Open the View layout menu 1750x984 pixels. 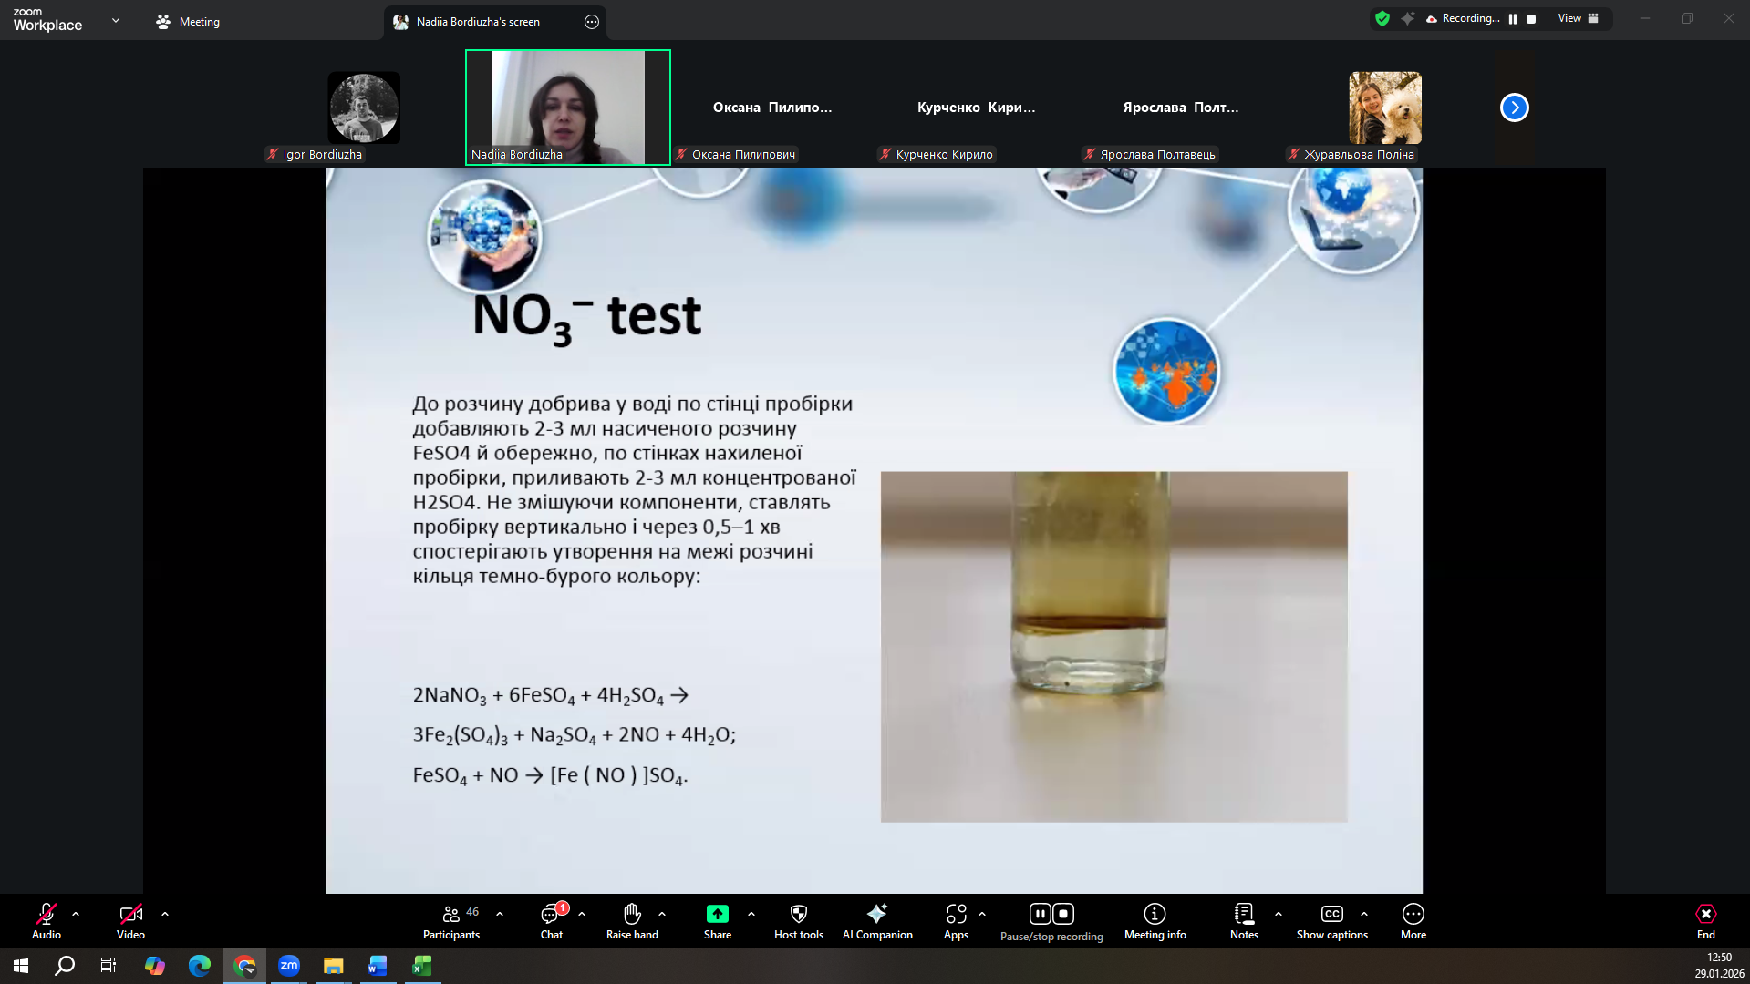1578,18
